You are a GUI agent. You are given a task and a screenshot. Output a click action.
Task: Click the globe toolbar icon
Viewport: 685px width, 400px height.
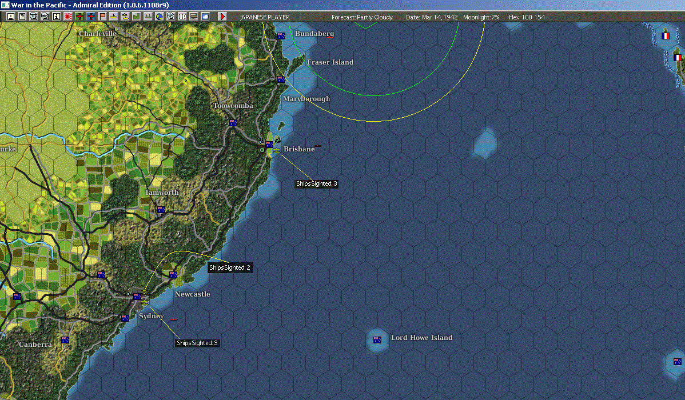click(x=160, y=17)
